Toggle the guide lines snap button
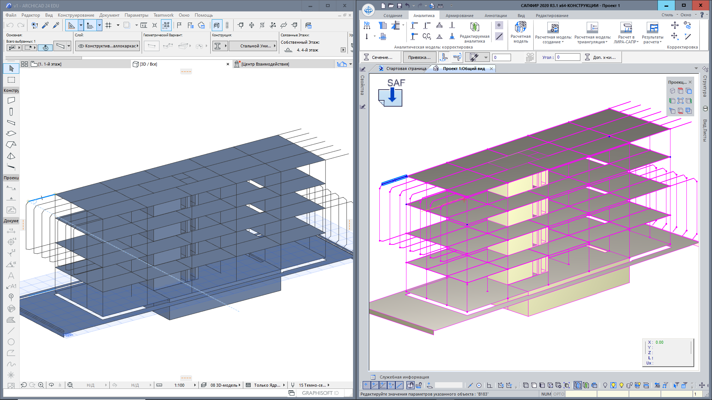This screenshot has width=712, height=400. tap(72, 25)
